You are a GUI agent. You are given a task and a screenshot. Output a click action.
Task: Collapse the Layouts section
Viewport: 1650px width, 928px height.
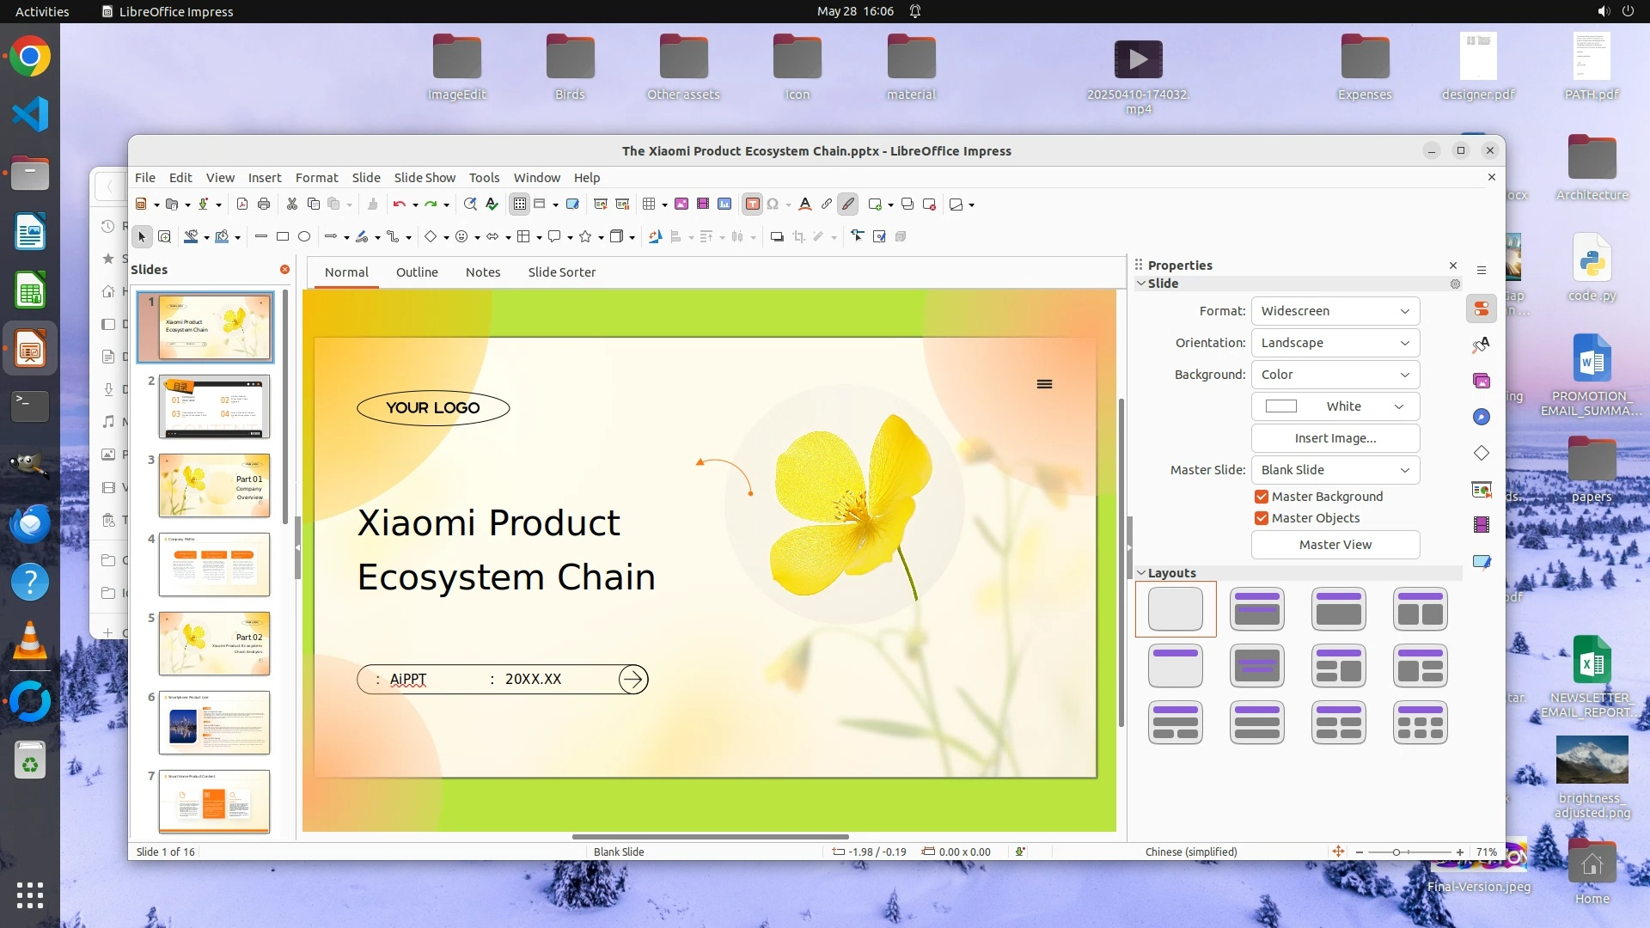[x=1142, y=573]
